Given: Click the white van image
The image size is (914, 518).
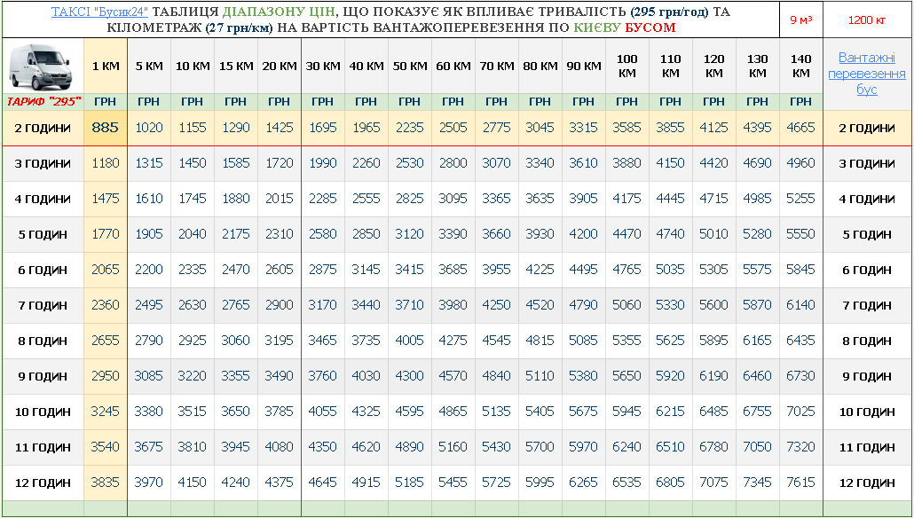Looking at the screenshot, I should coord(42,66).
